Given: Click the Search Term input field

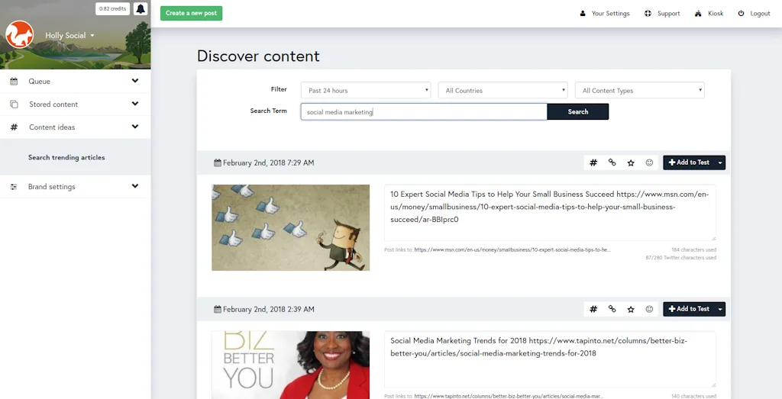Looking at the screenshot, I should click(423, 112).
